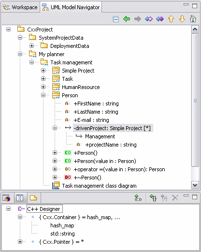Click the green Back arrow icon
The height and width of the screenshot is (252, 201).
[127, 19]
